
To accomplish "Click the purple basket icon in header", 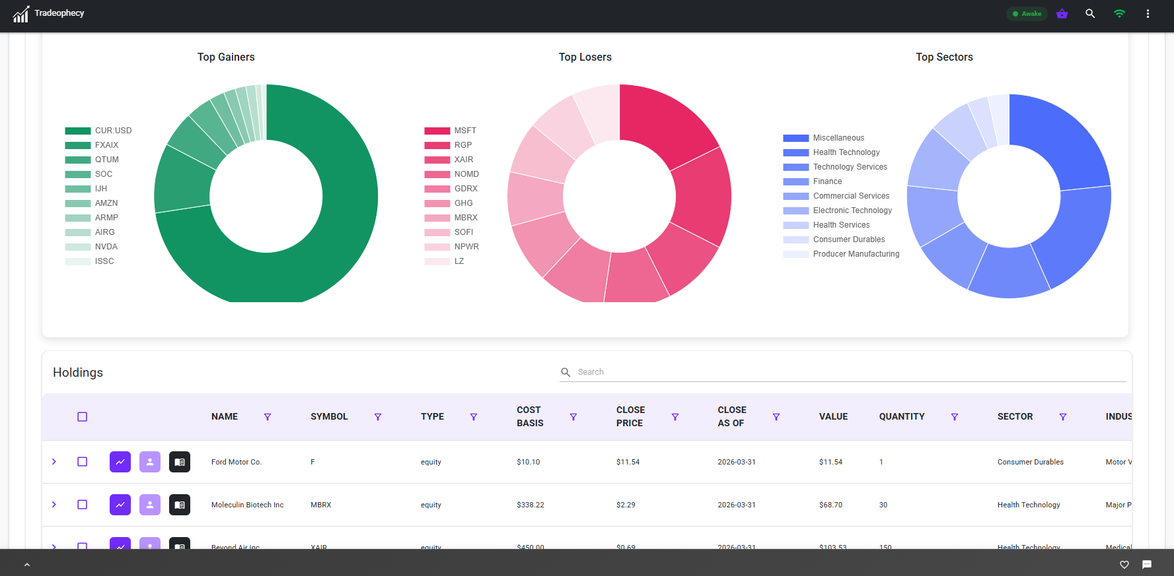I will pyautogui.click(x=1062, y=14).
